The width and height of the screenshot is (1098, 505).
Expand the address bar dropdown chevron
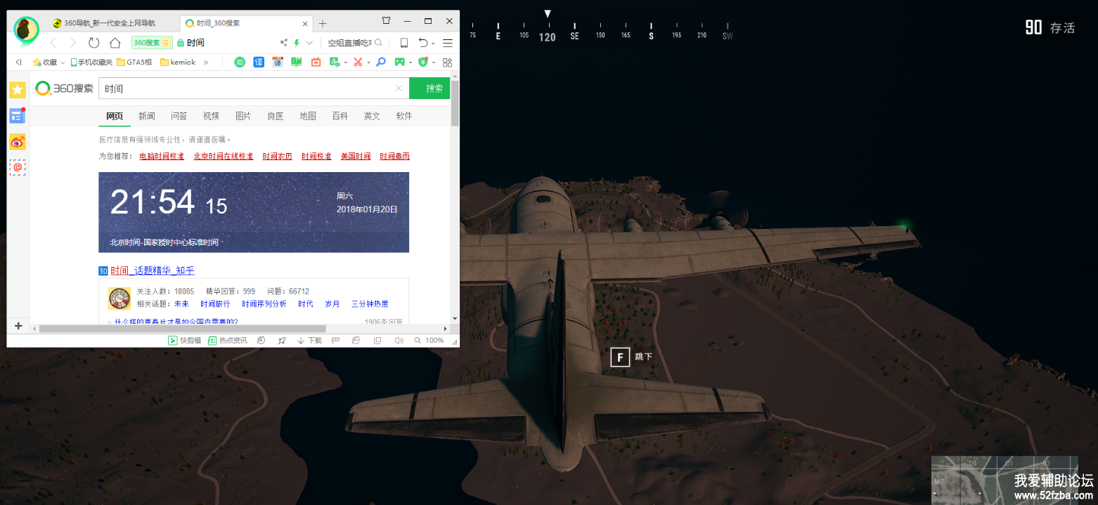[309, 43]
